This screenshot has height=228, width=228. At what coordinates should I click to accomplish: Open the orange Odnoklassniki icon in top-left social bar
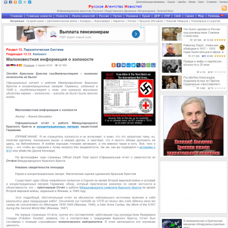(x=15, y=2)
